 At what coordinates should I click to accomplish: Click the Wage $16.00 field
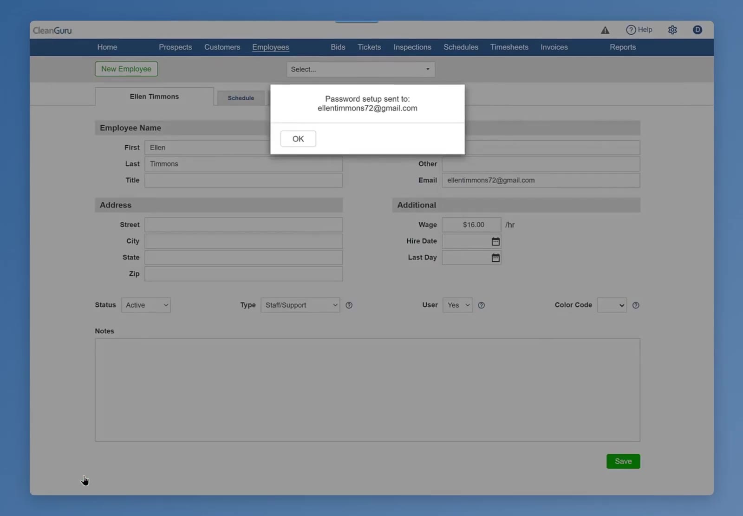(x=471, y=225)
